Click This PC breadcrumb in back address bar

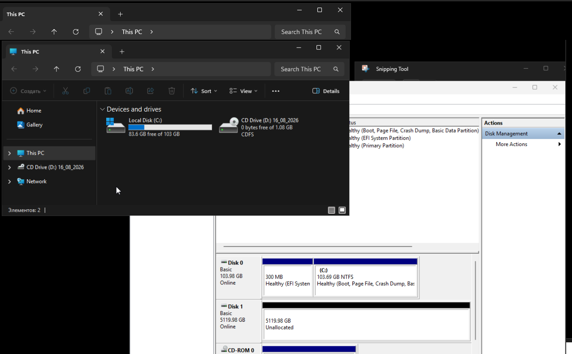(132, 32)
